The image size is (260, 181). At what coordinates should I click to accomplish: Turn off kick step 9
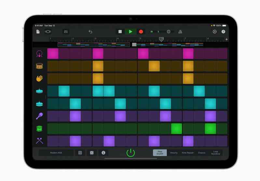[143, 54]
